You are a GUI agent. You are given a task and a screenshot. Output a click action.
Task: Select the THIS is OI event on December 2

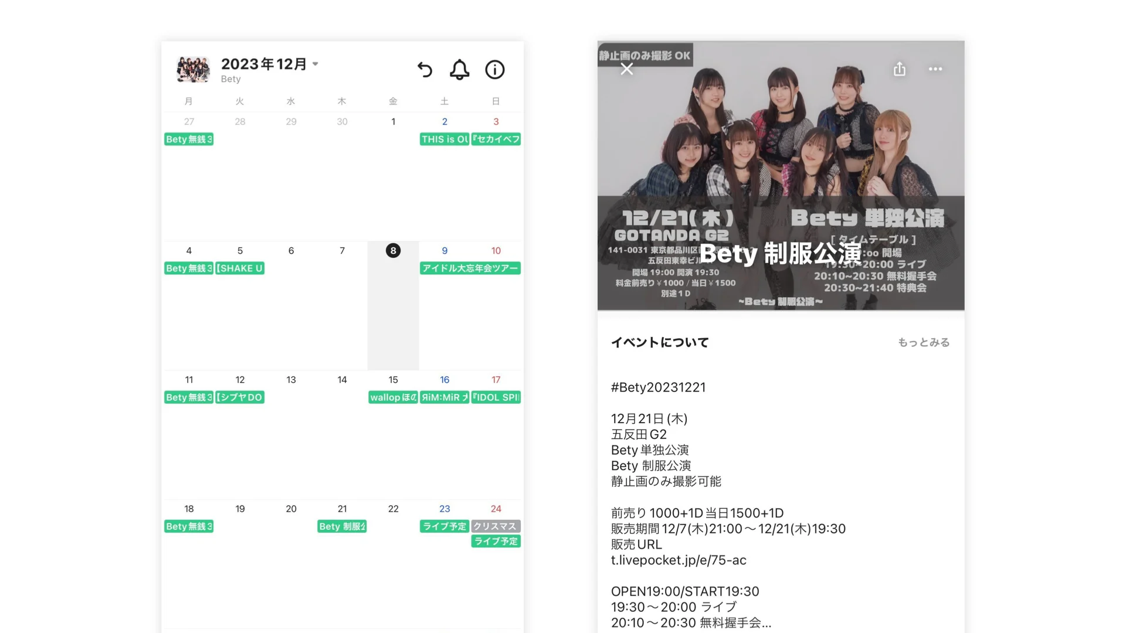coord(445,139)
